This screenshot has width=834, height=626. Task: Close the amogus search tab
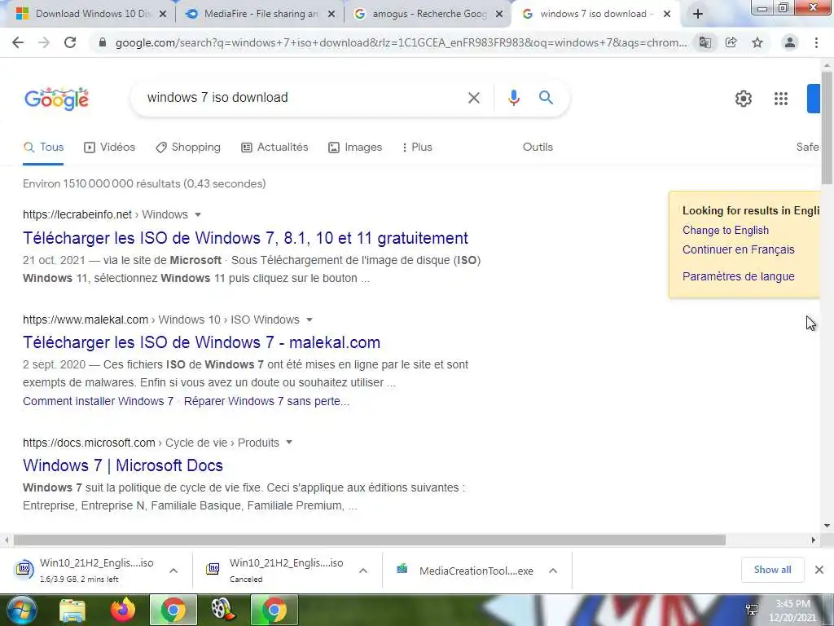coord(499,15)
